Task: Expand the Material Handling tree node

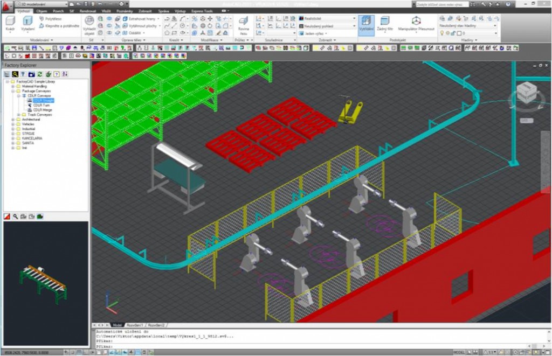Action: [11, 86]
